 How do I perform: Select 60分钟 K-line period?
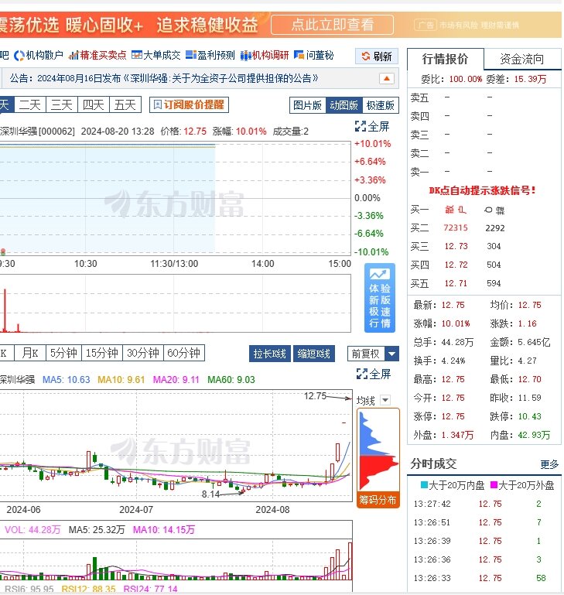coord(183,353)
